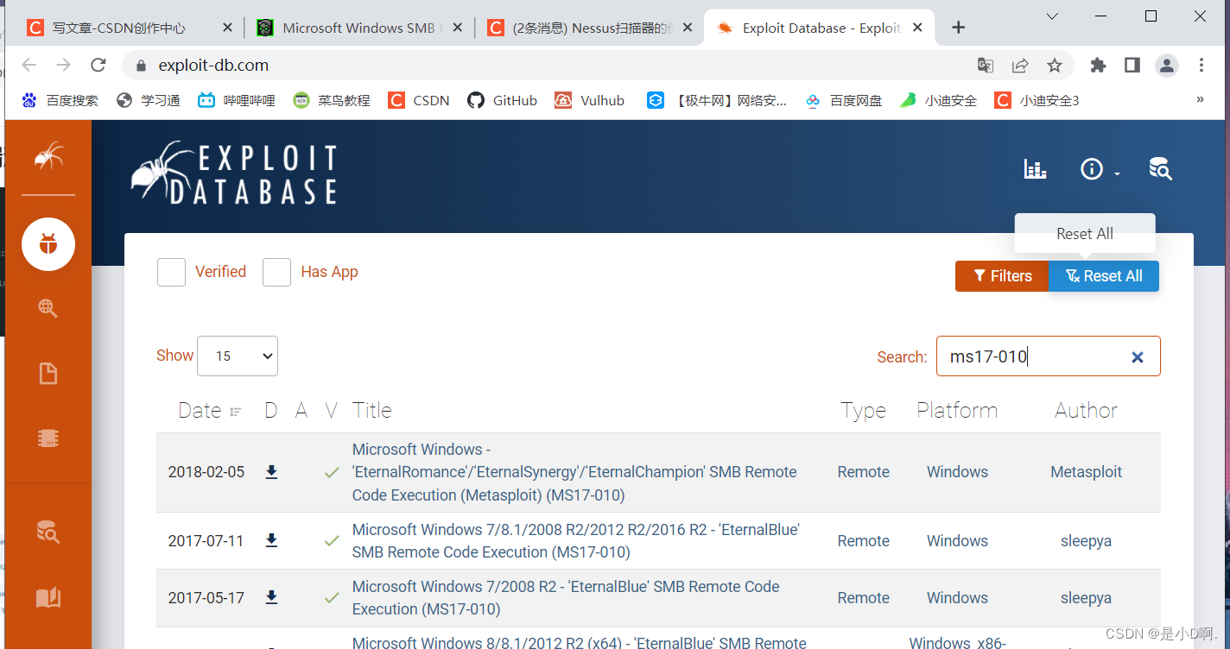
Task: Click the share page icon in address bar
Action: pos(1020,65)
